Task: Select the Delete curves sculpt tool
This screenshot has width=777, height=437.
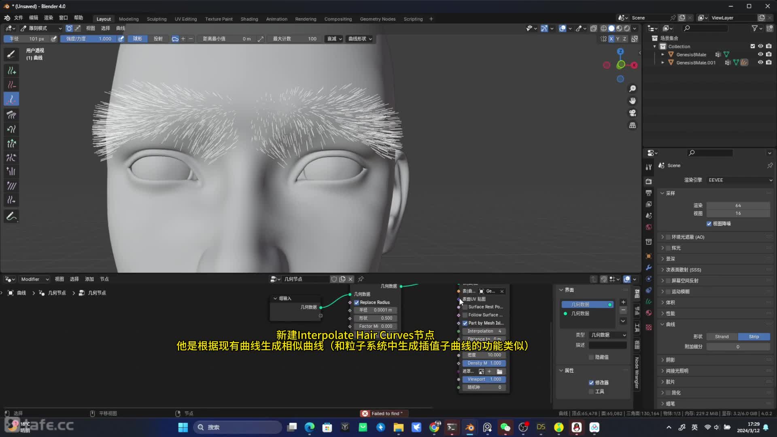Action: (x=11, y=85)
